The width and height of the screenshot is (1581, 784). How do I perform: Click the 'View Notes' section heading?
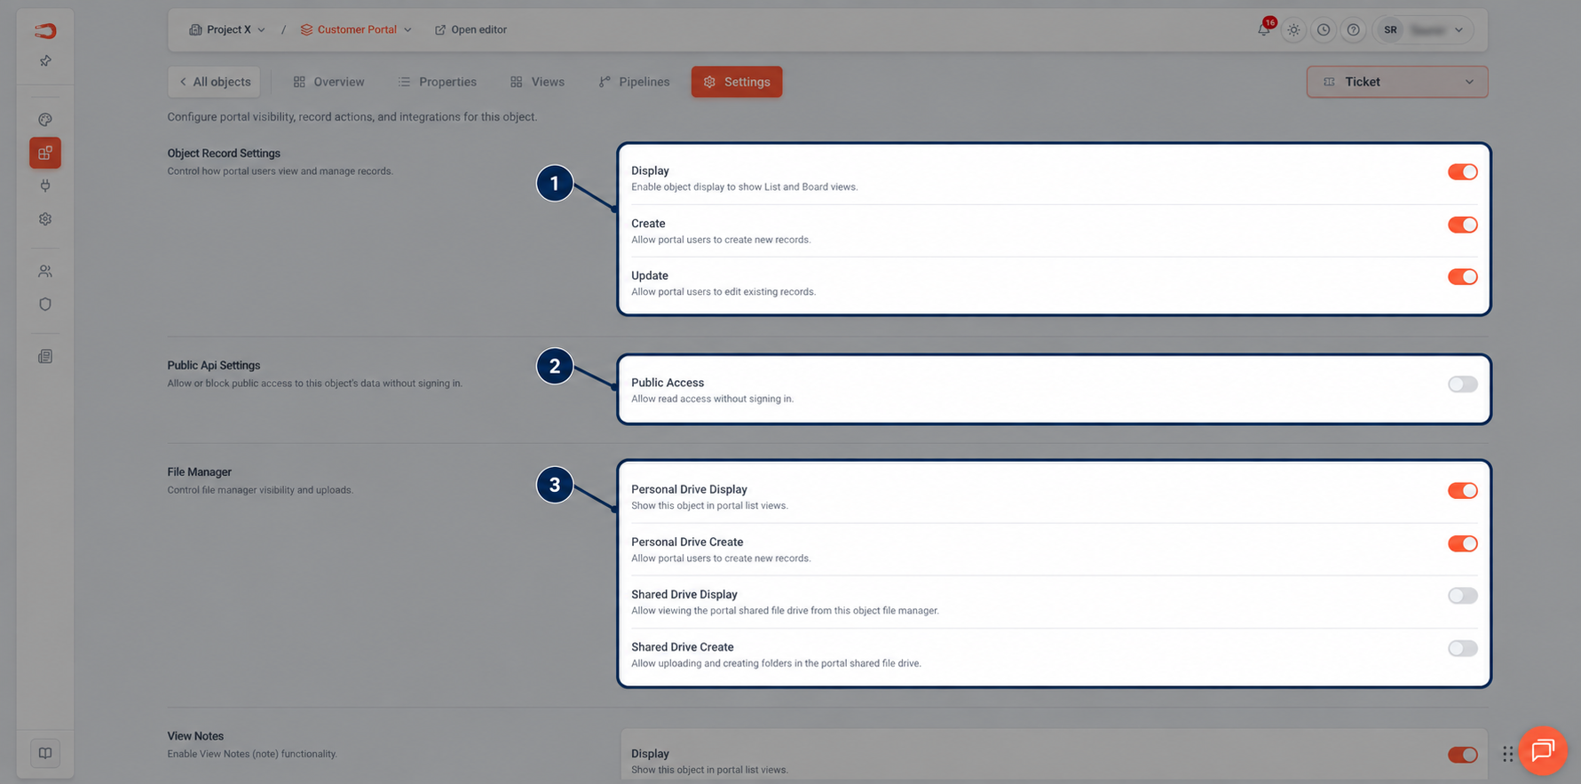[x=195, y=736]
